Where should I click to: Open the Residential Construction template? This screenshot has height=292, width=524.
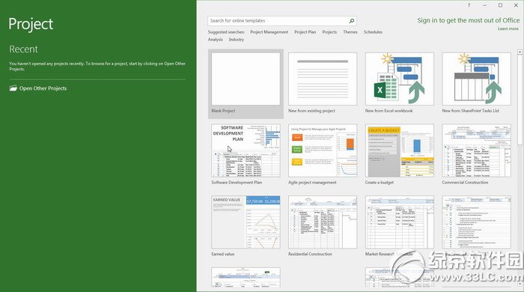[323, 222]
